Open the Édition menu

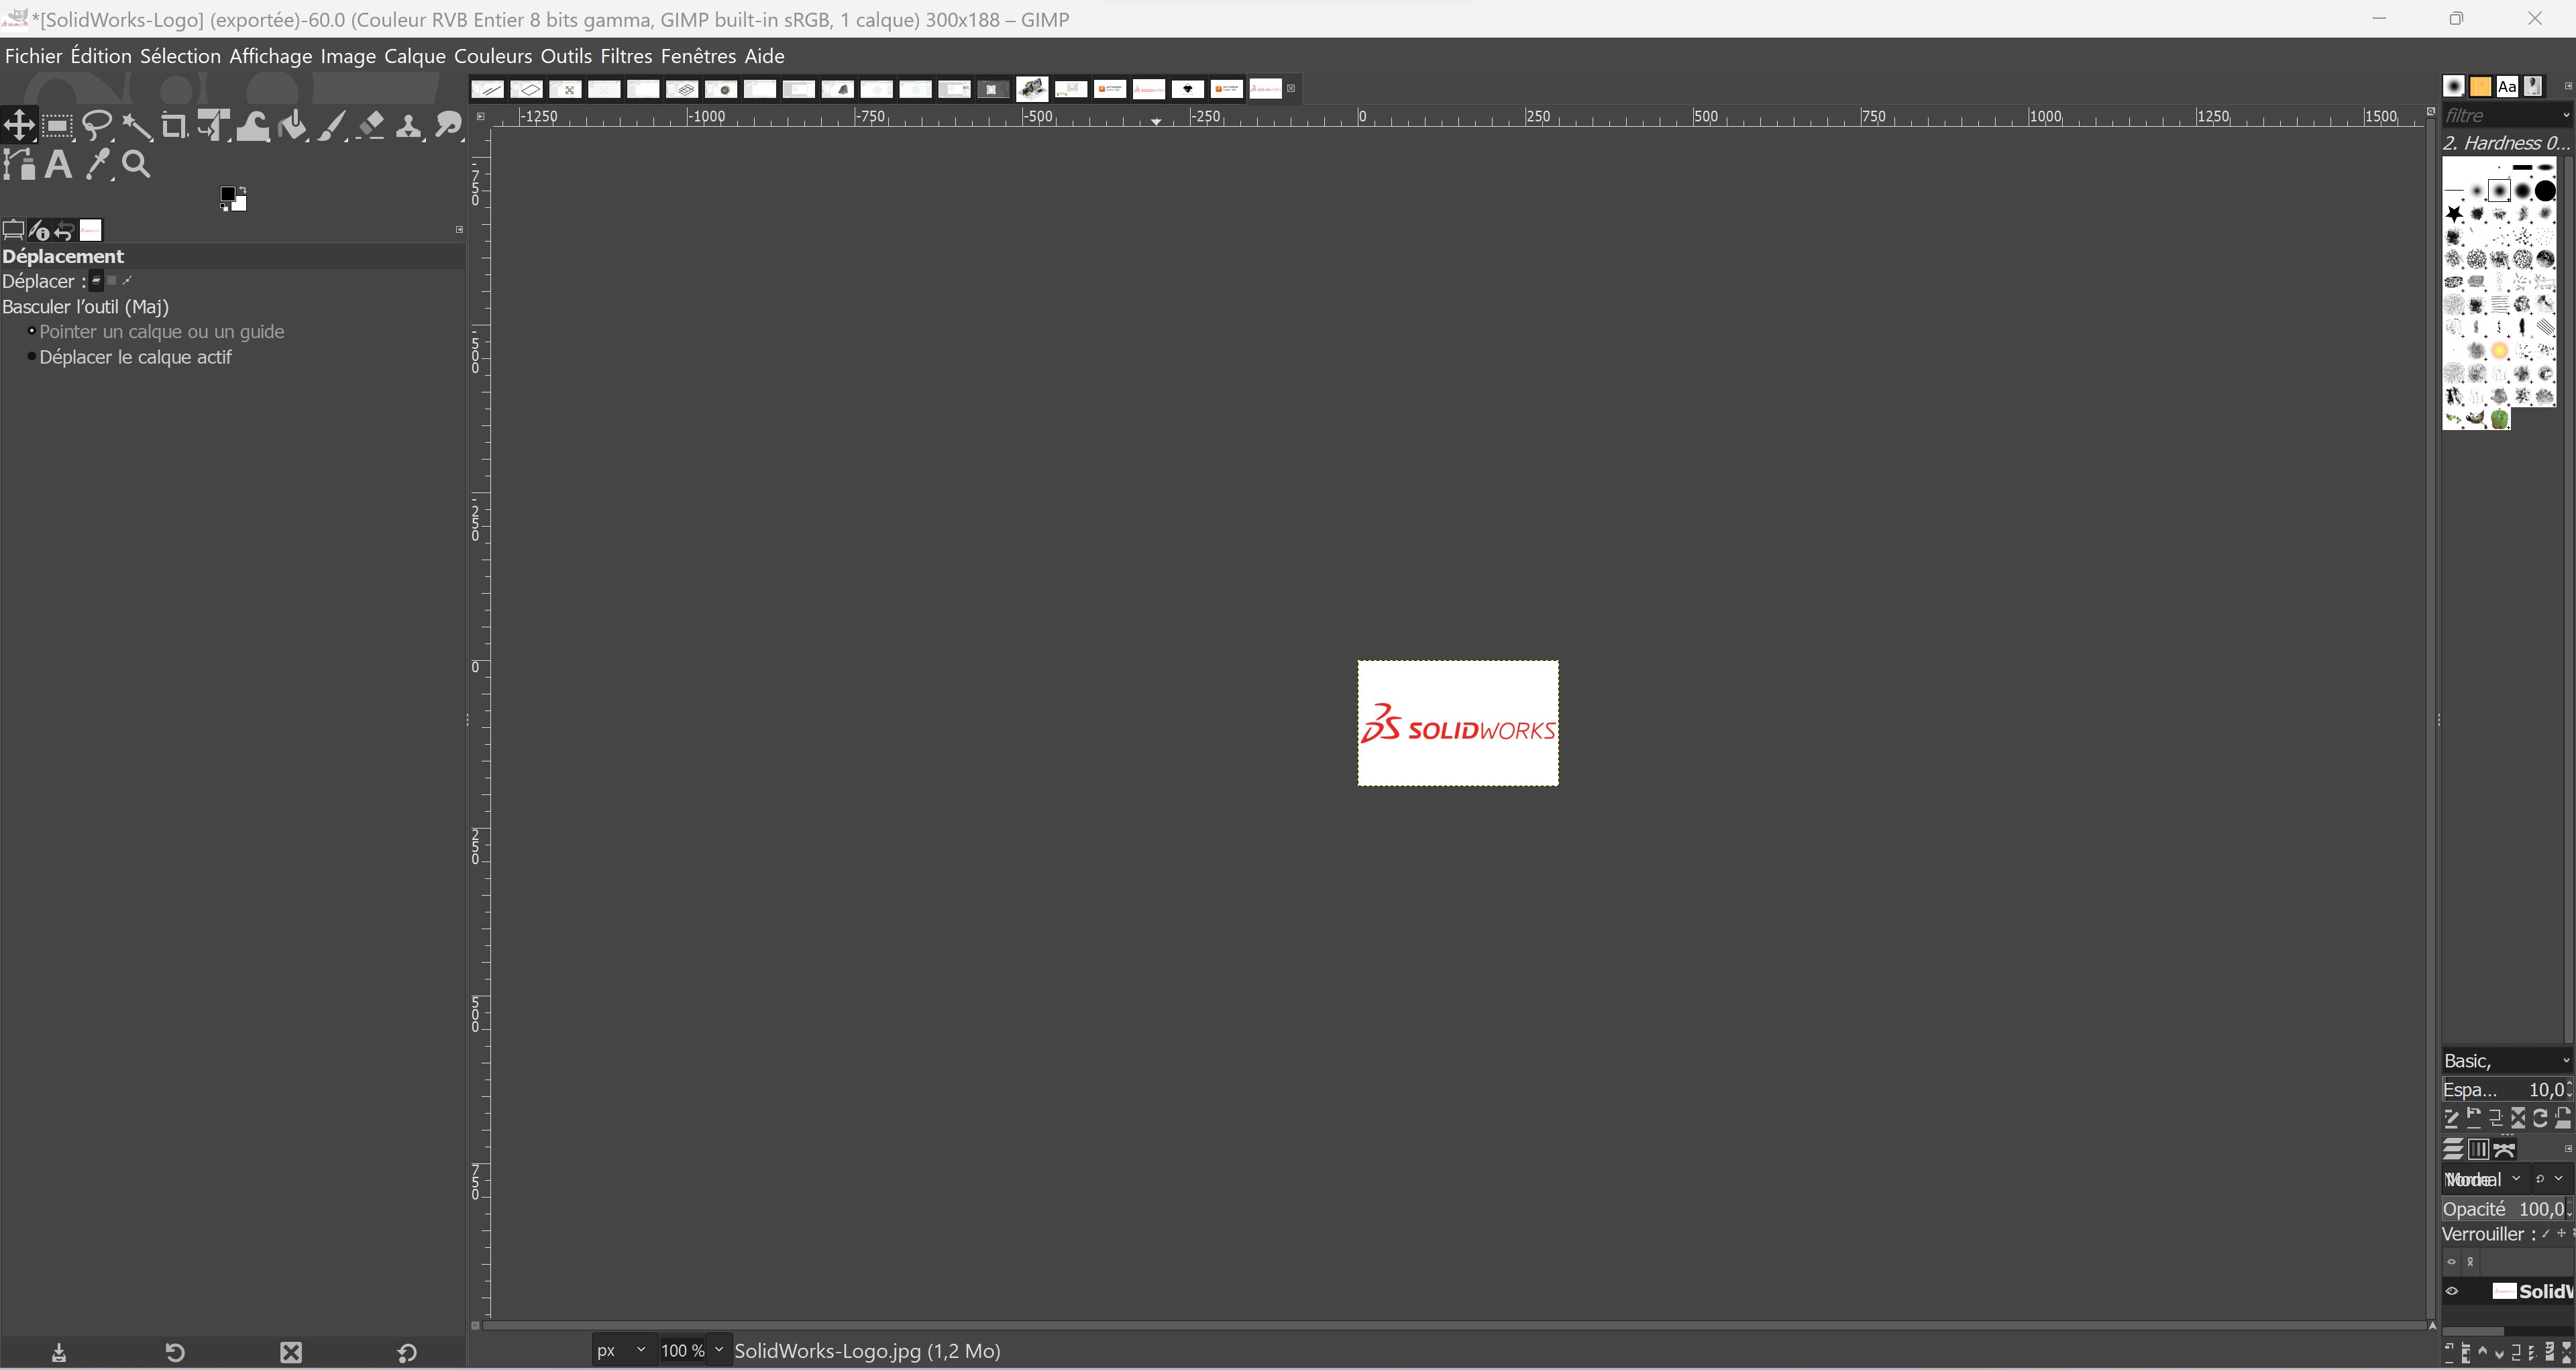click(x=101, y=56)
